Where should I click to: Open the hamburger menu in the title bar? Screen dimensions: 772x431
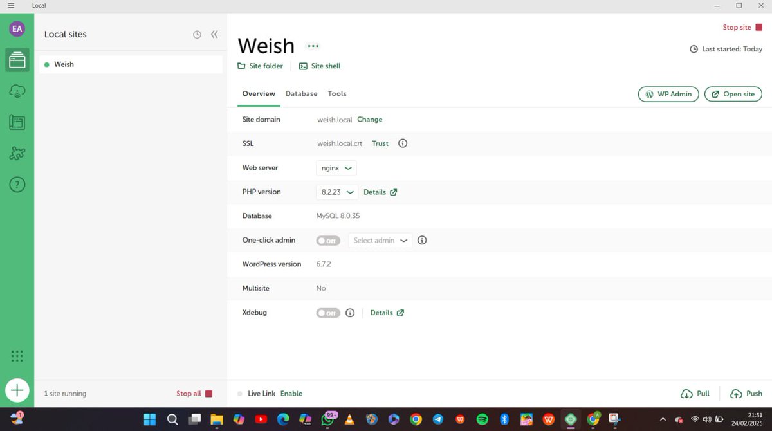pos(11,5)
